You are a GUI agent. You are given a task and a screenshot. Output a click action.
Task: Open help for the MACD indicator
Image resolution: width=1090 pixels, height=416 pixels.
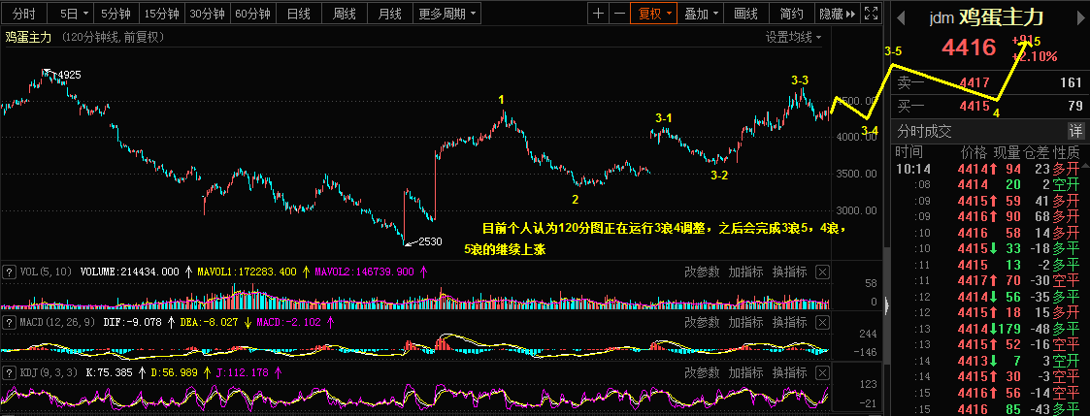pos(10,322)
